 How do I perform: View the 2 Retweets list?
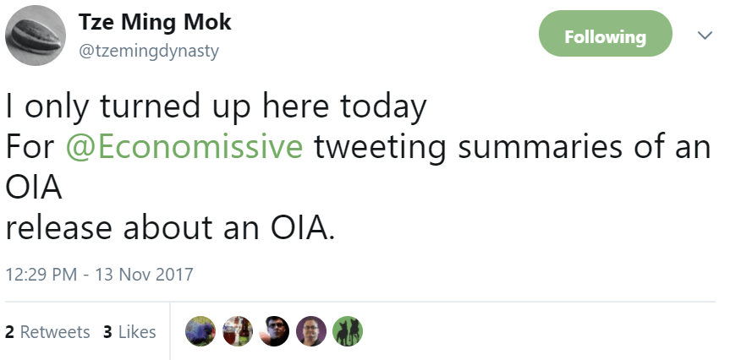click(x=47, y=332)
